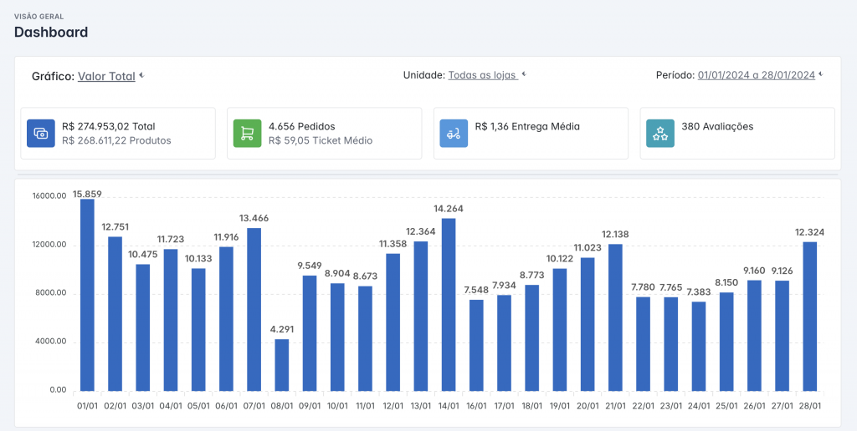Click the small arrow beside the period dates
The image size is (857, 431).
(821, 75)
